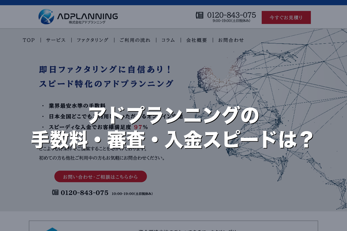Click the 即日ファクタリングに自信あり！ heading
Image resolution: width=347 pixels, height=231 pixels.
point(106,70)
